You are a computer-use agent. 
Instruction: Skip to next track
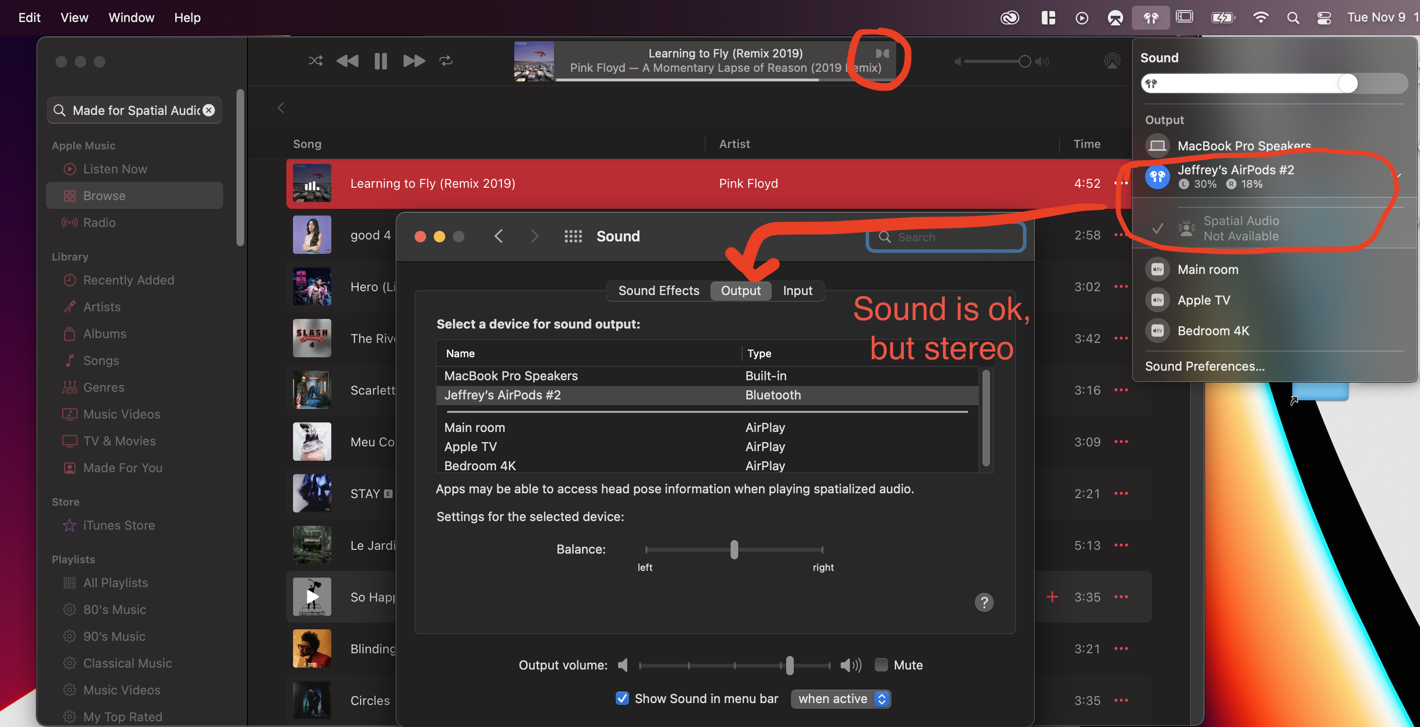(414, 61)
